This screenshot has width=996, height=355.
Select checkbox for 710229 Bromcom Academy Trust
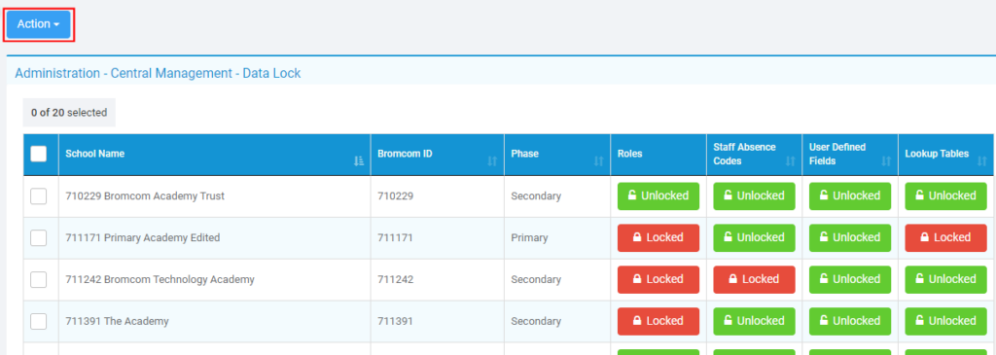tap(39, 196)
